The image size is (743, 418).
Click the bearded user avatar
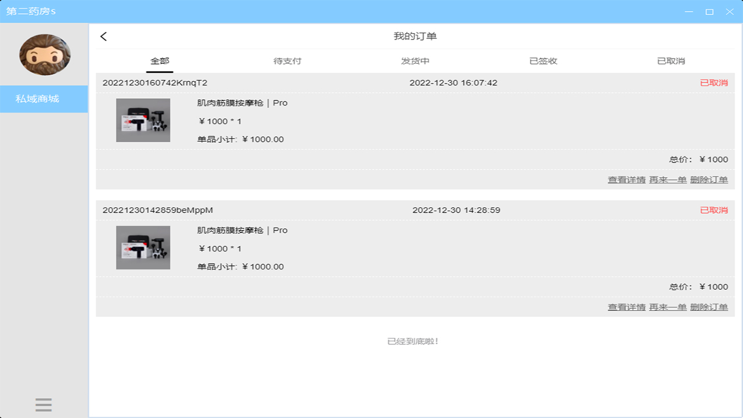click(x=45, y=55)
